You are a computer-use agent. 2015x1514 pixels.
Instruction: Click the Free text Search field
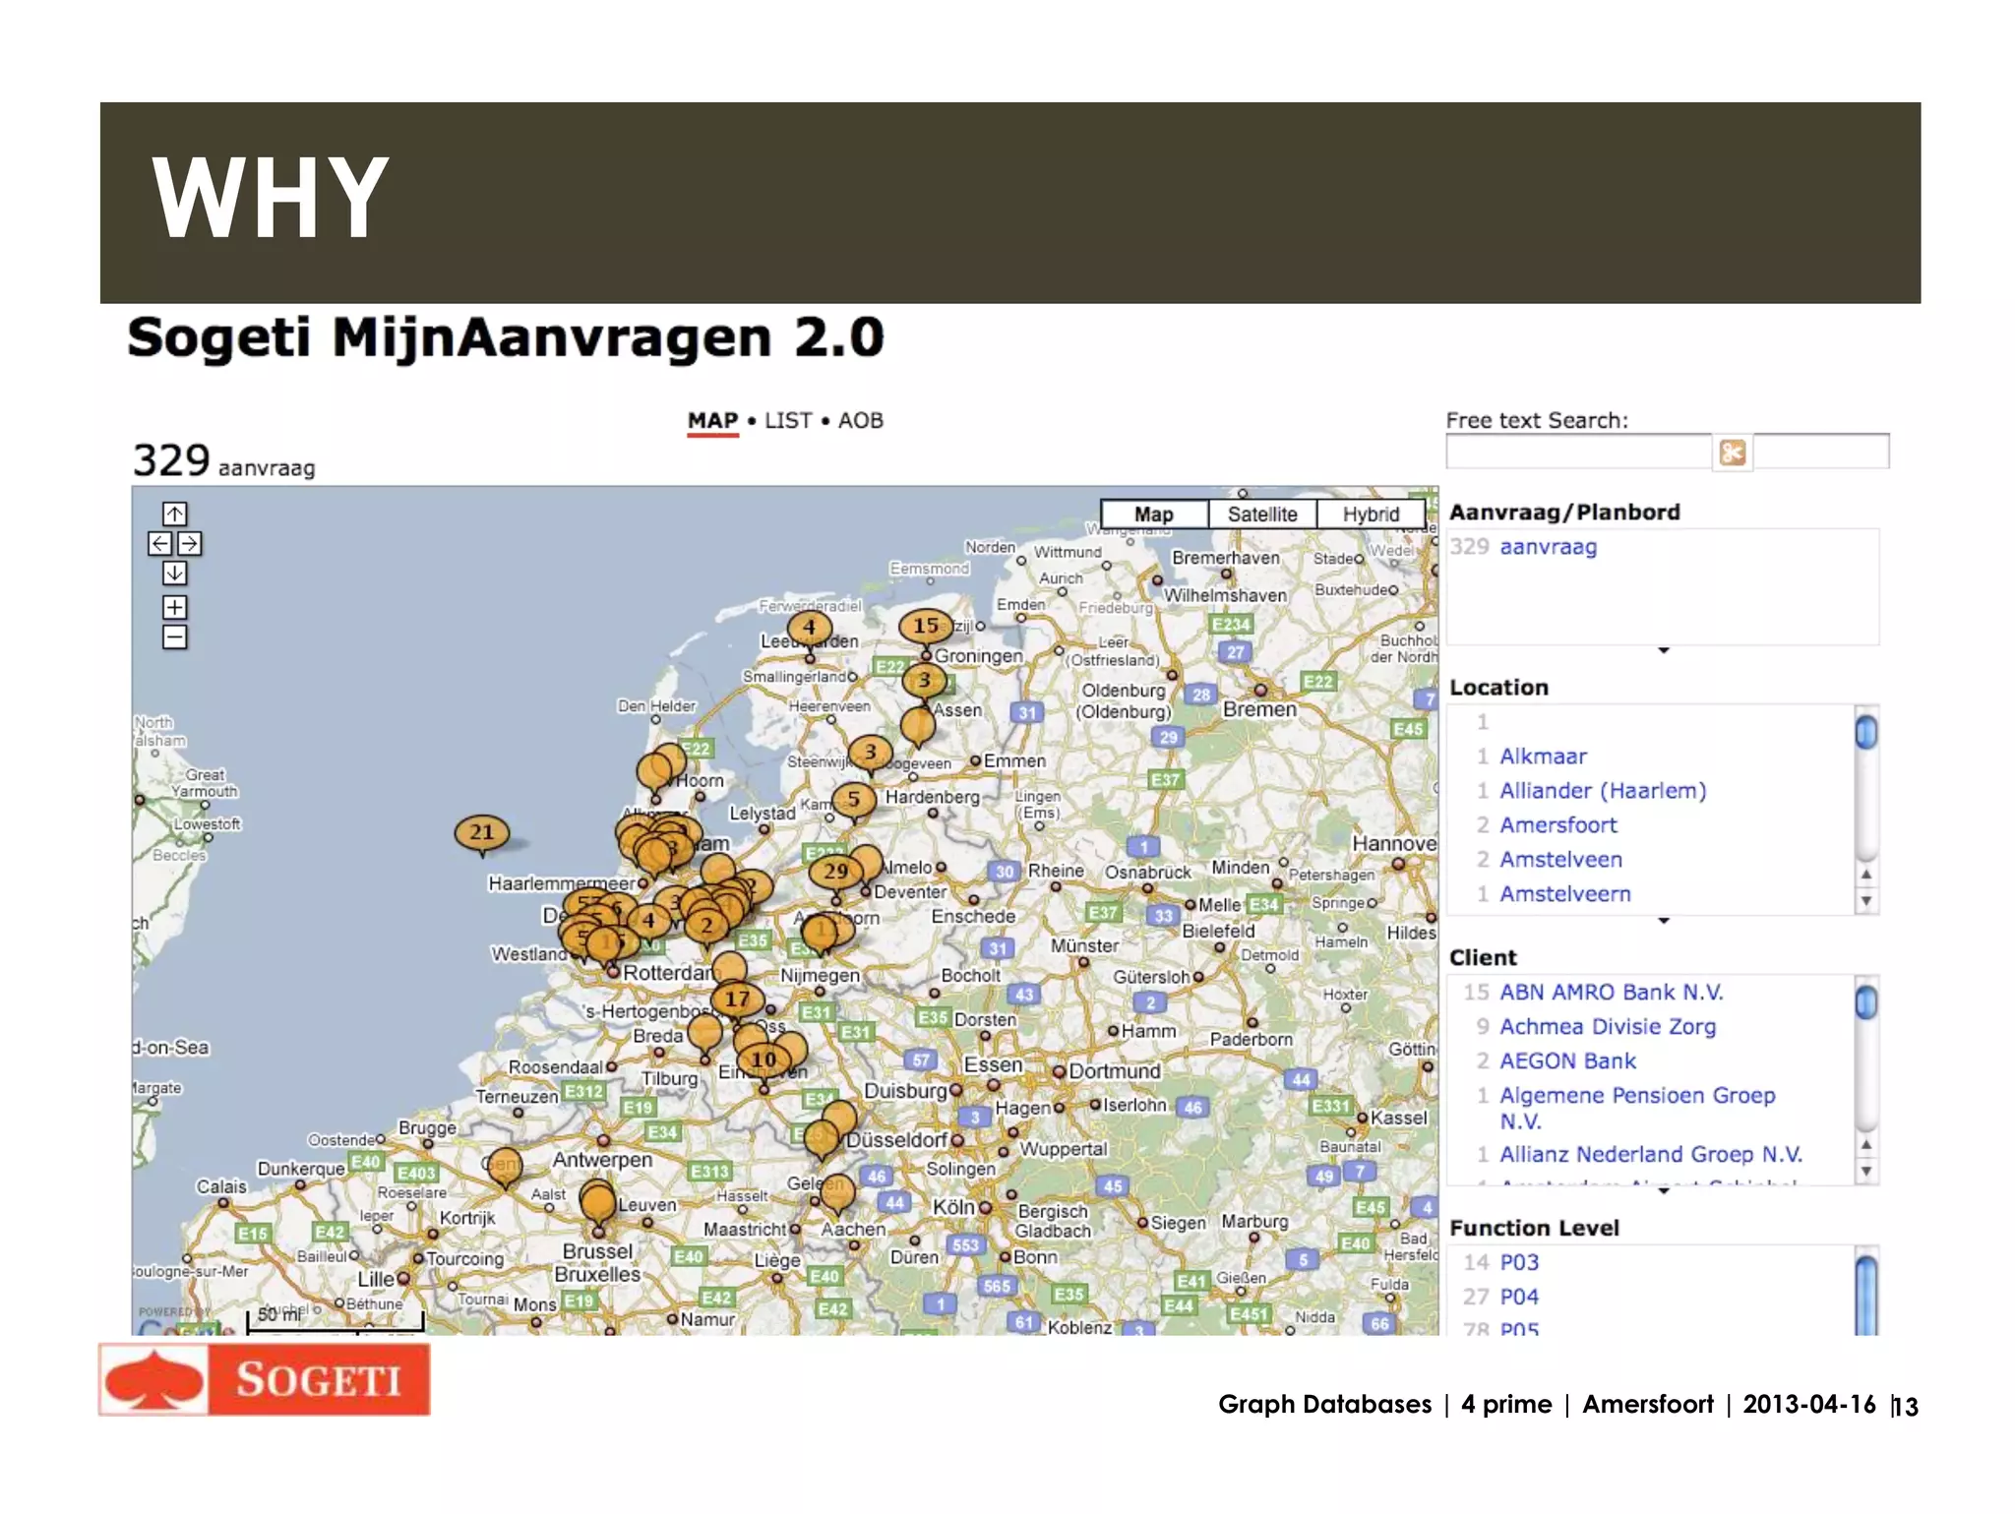click(x=1579, y=453)
